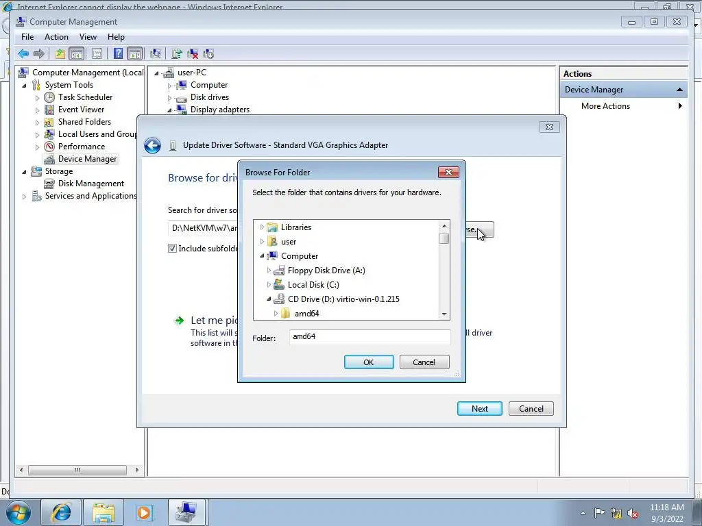This screenshot has height=526, width=702.
Task: Click Uninstall device toolbar icon with red X
Action: (193, 54)
